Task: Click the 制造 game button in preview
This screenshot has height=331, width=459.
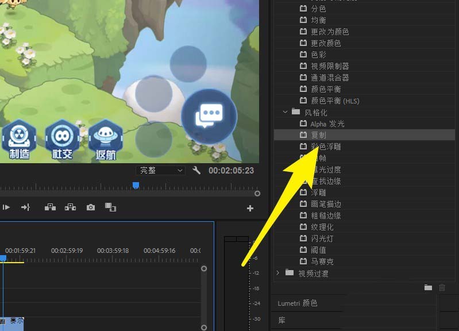Action: (x=19, y=140)
